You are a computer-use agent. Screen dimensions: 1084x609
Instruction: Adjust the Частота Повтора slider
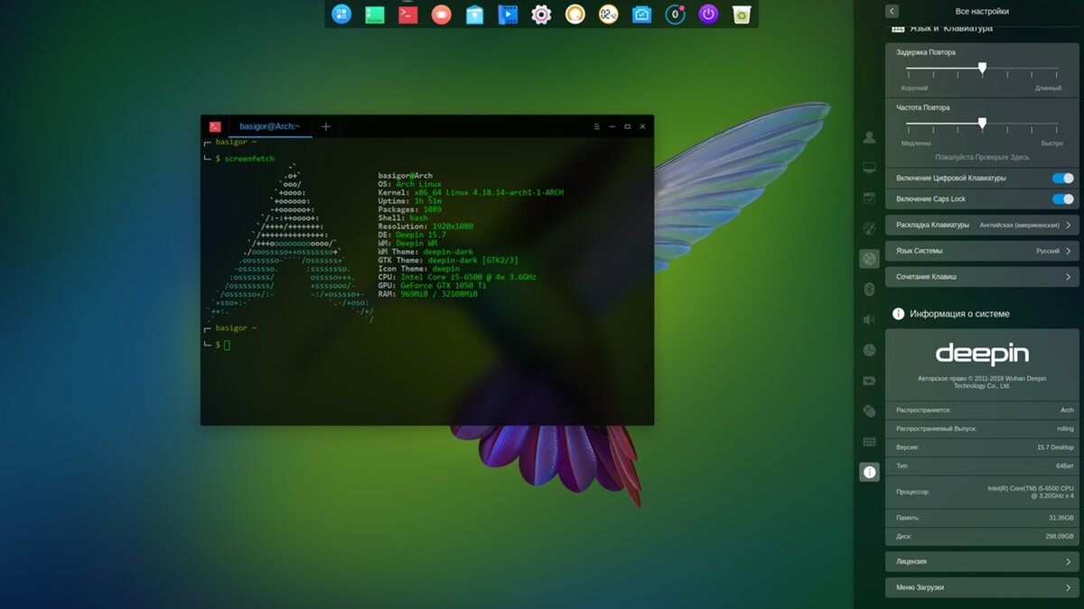tap(982, 124)
